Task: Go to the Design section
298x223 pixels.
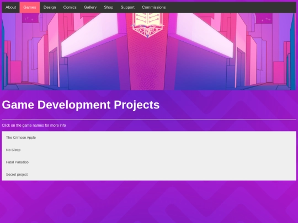Action: 50,7
